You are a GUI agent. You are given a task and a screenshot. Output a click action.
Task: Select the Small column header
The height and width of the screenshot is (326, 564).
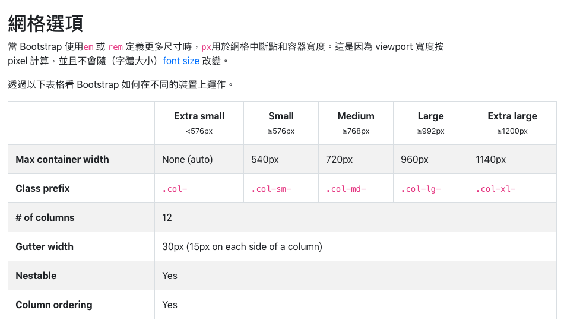point(281,116)
